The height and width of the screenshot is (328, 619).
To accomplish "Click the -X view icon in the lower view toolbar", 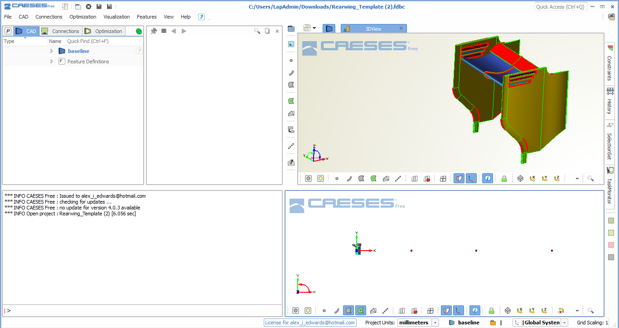I will click(561, 310).
